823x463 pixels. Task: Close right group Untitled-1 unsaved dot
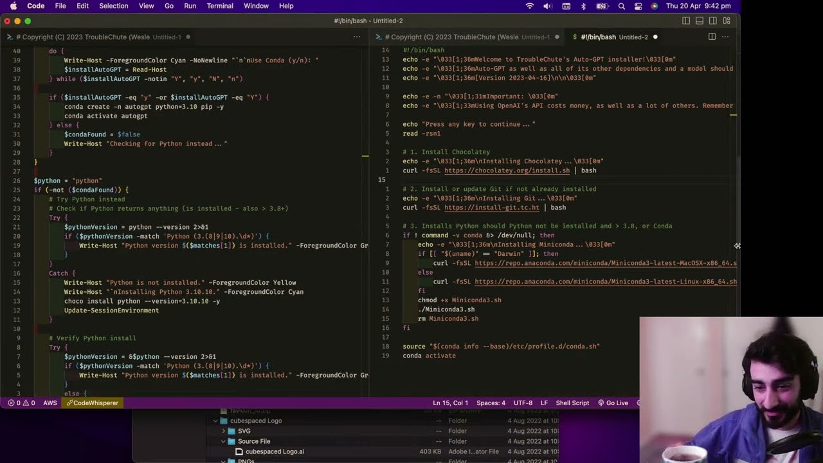point(556,37)
